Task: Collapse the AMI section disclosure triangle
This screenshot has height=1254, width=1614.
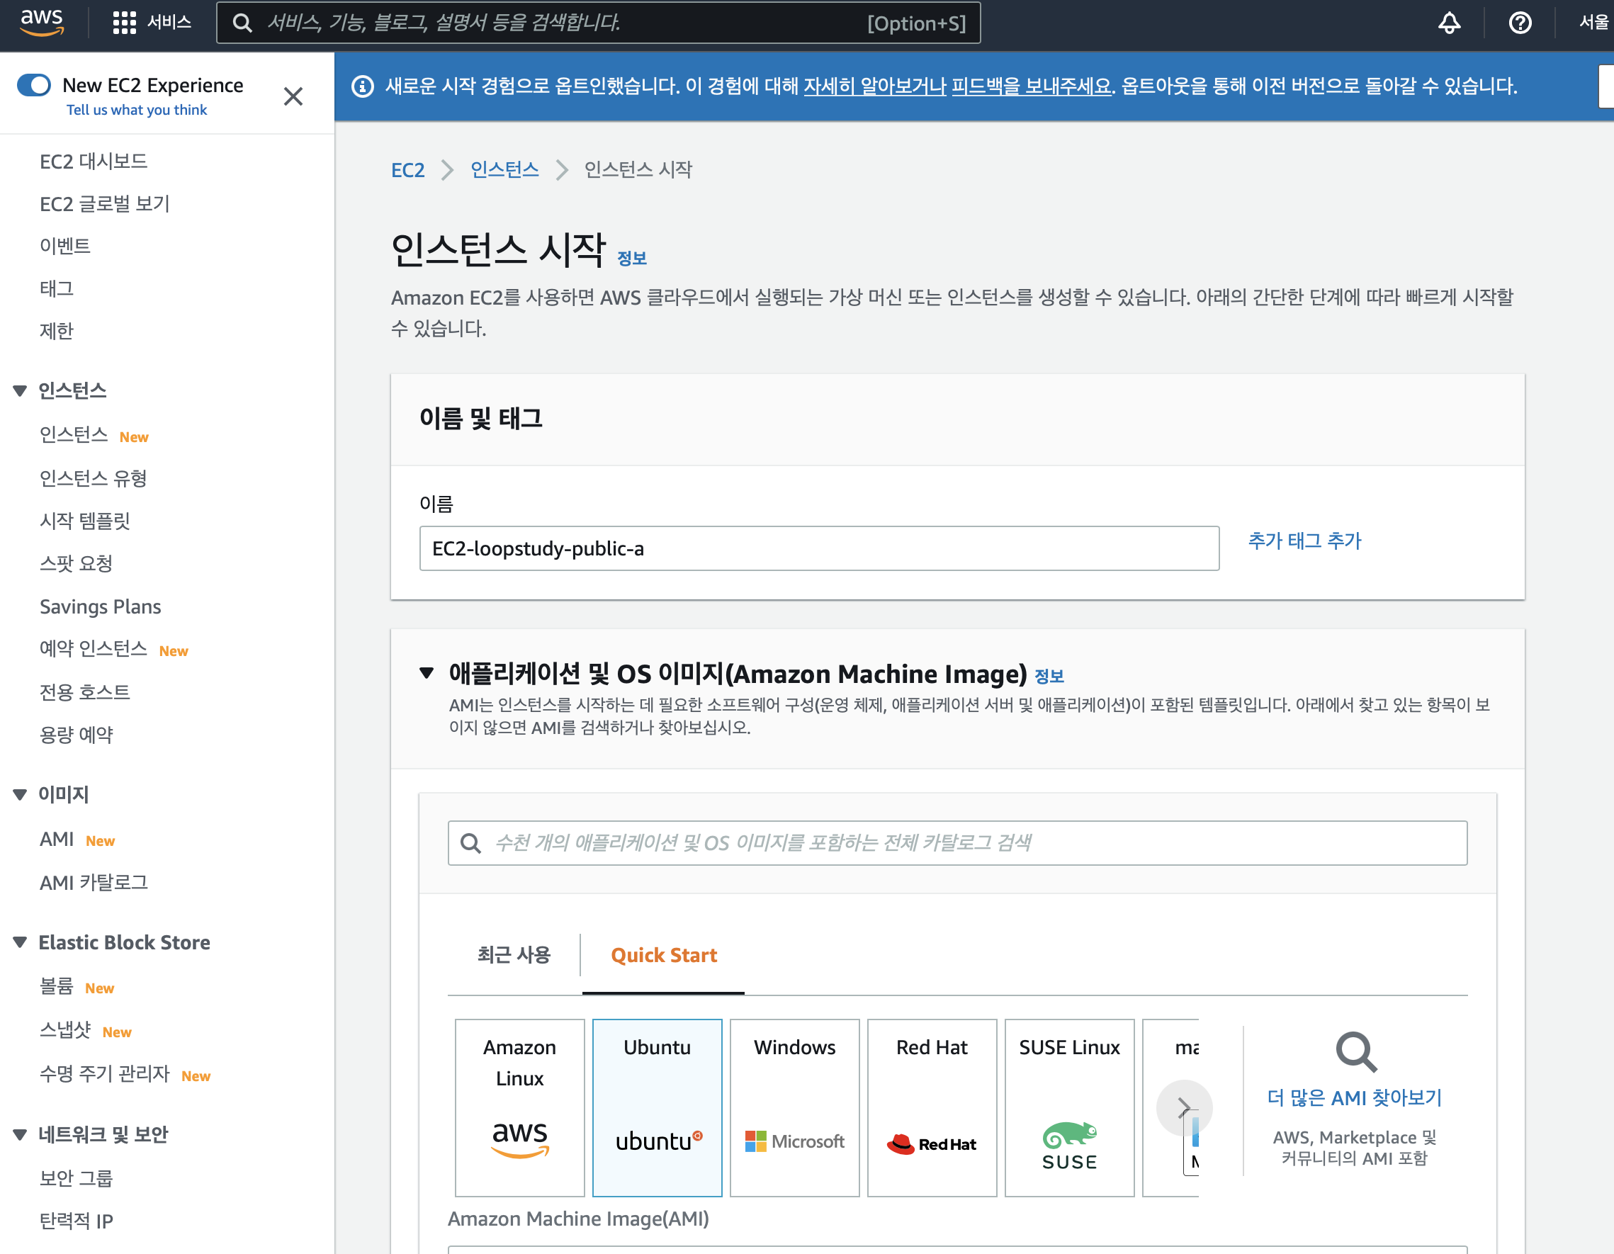Action: 427,672
